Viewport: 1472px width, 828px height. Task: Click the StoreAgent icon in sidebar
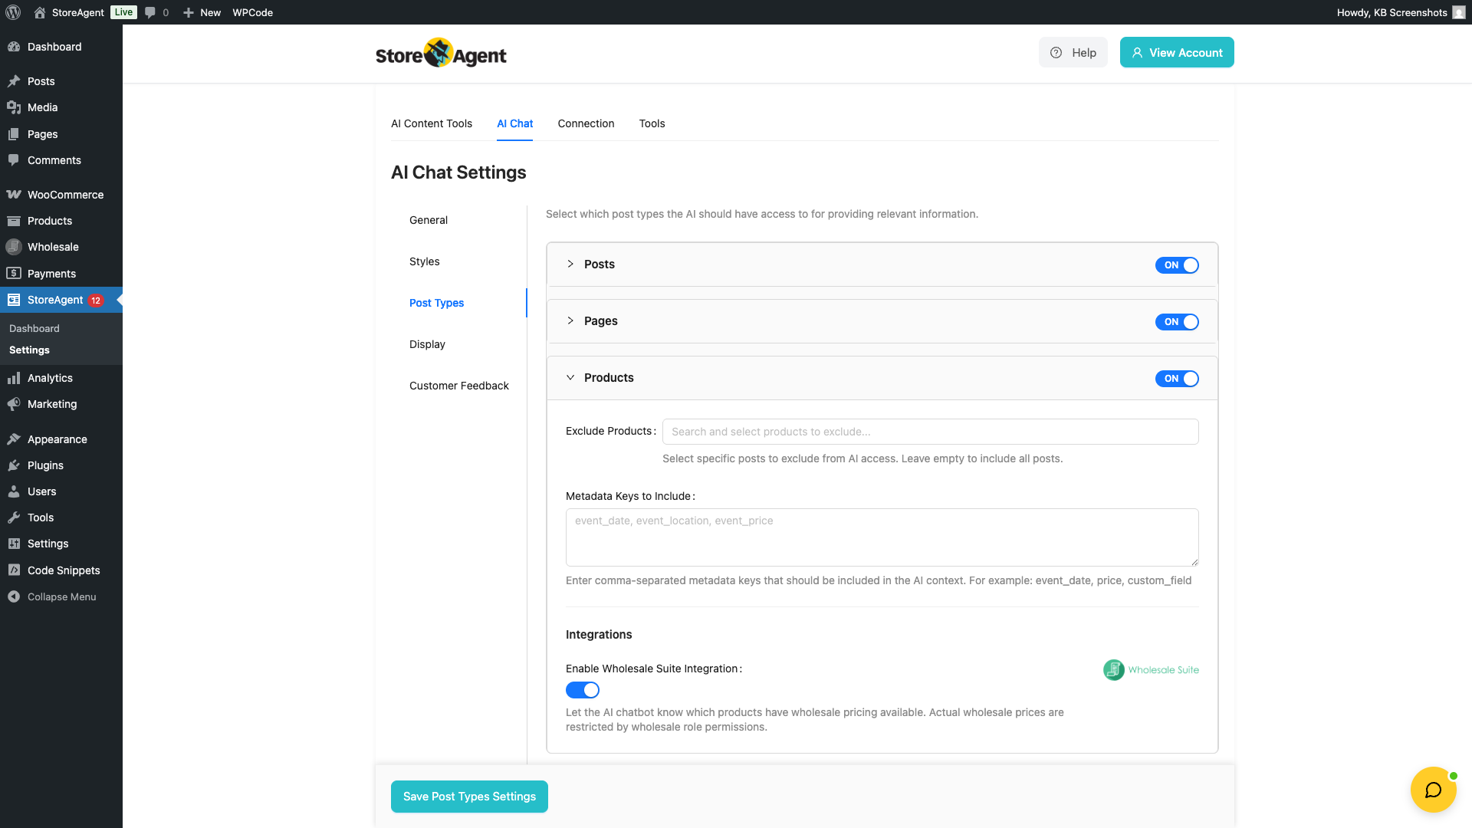pos(14,300)
